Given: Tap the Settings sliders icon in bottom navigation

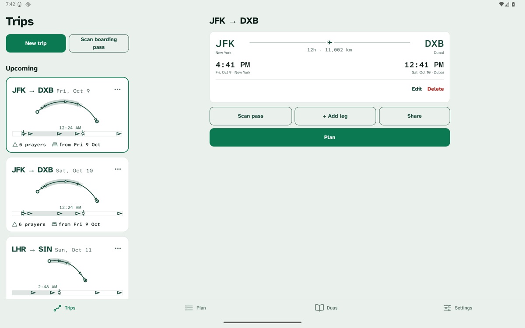Looking at the screenshot, I should 447,308.
